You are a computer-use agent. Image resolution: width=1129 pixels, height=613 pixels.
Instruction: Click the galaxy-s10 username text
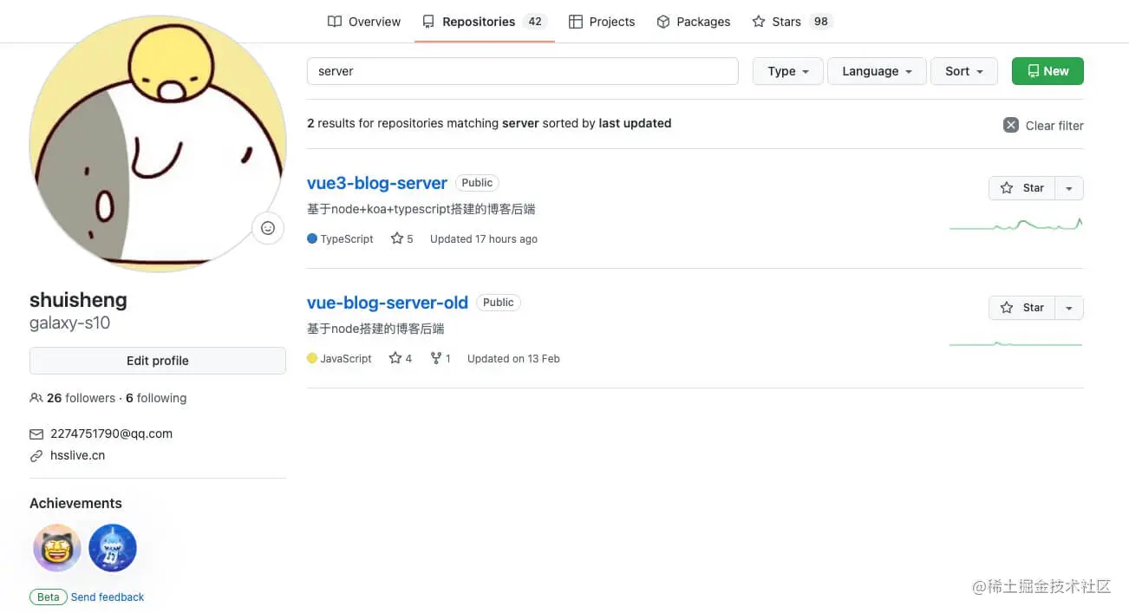(x=69, y=323)
